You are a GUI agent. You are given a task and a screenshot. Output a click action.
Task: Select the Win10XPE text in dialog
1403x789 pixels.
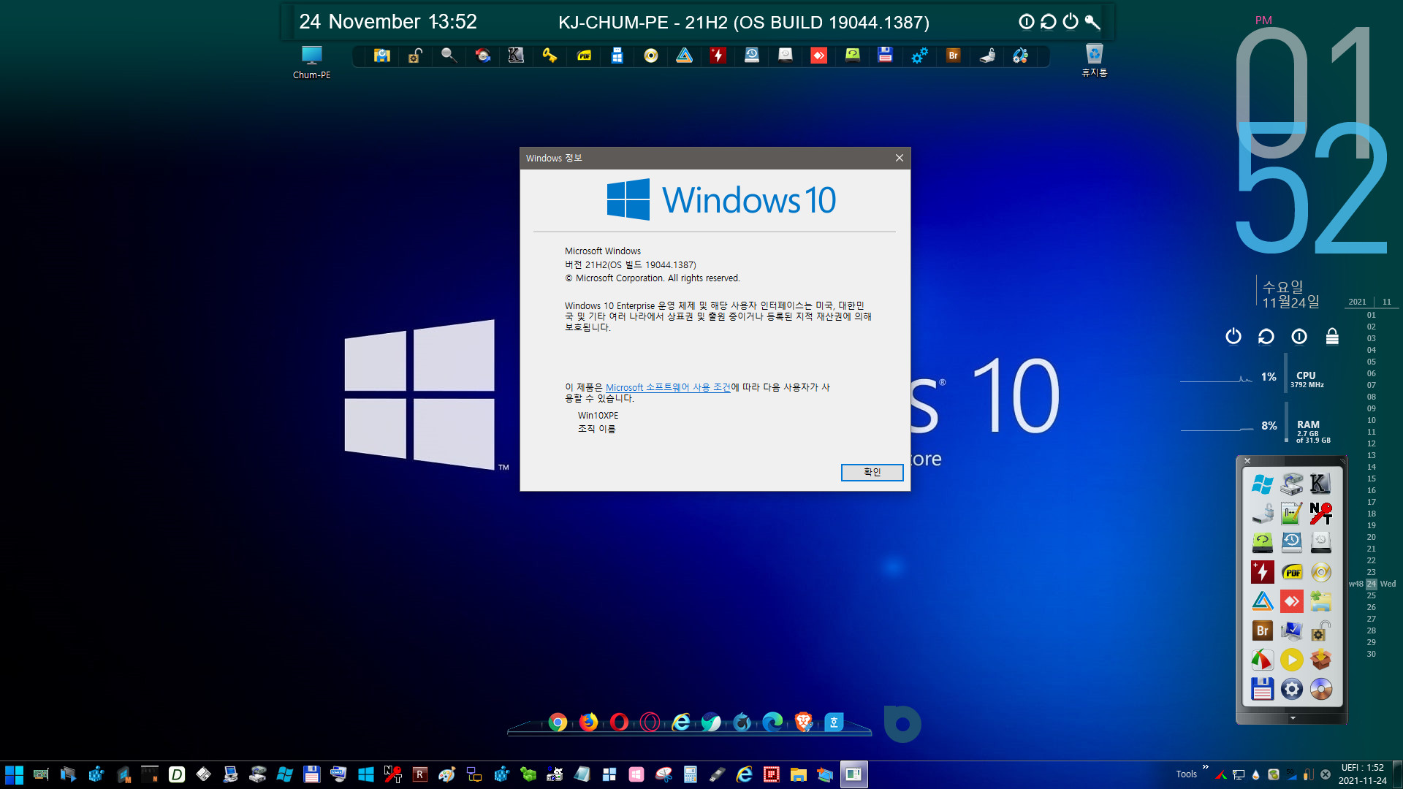pyautogui.click(x=598, y=416)
